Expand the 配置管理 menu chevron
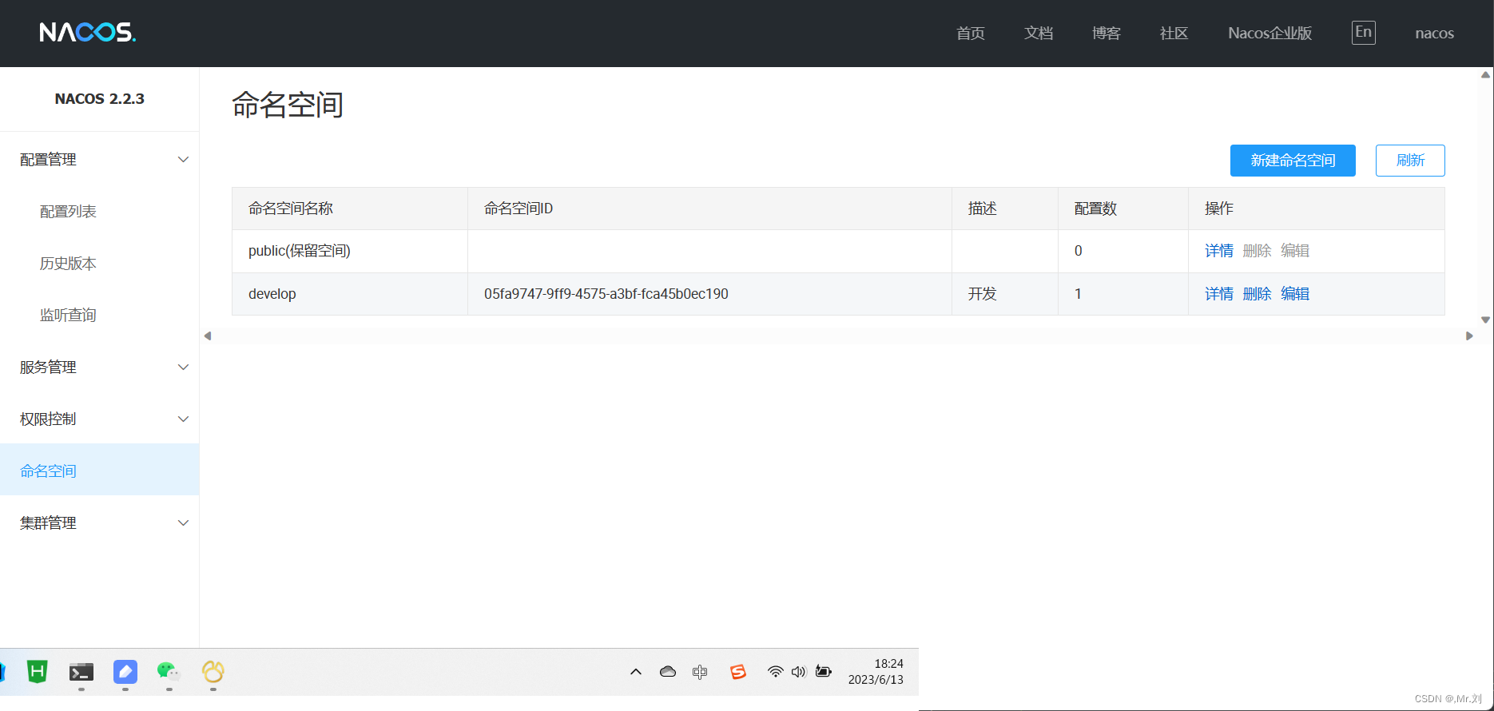1494x711 pixels. click(x=183, y=160)
